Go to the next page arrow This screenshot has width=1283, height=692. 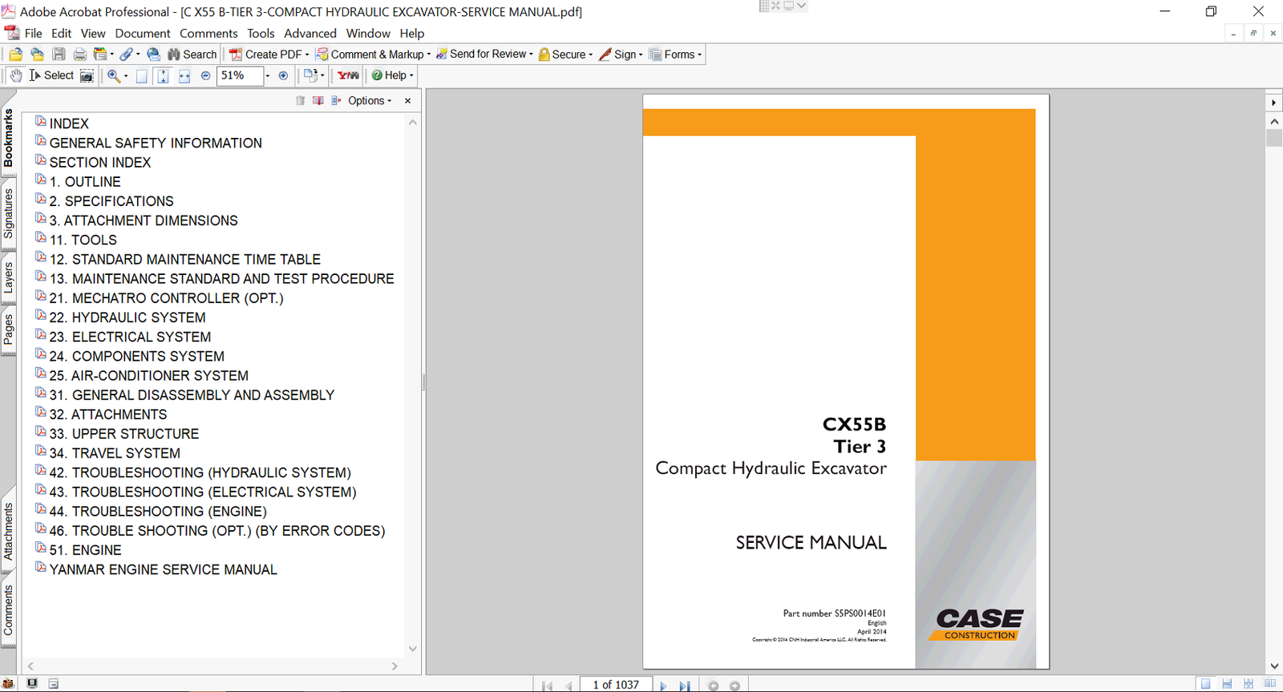(662, 686)
